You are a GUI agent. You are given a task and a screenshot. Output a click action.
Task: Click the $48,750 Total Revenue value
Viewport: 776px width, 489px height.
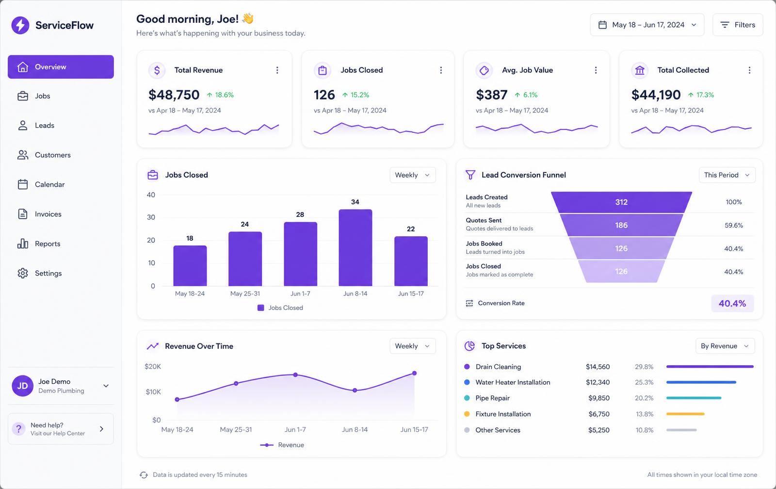point(174,95)
